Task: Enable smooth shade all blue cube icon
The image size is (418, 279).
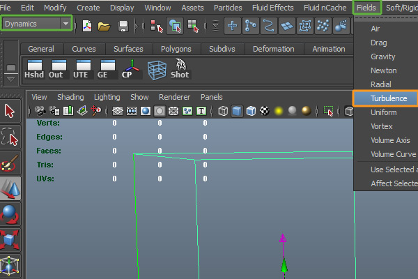Action: tap(237, 111)
